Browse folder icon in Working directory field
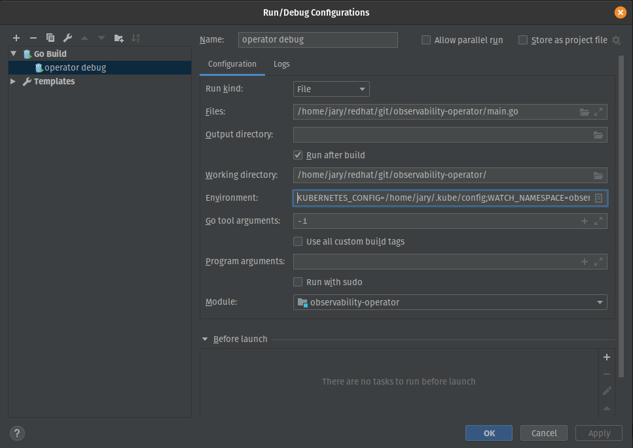The image size is (633, 448). click(598, 175)
